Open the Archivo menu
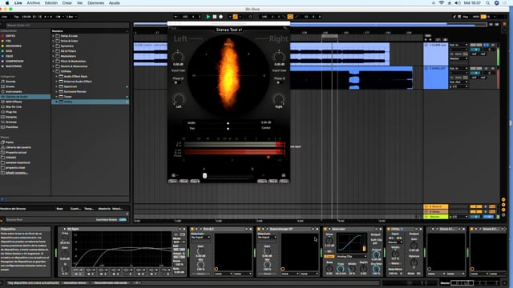The image size is (513, 288). [x=34, y=3]
